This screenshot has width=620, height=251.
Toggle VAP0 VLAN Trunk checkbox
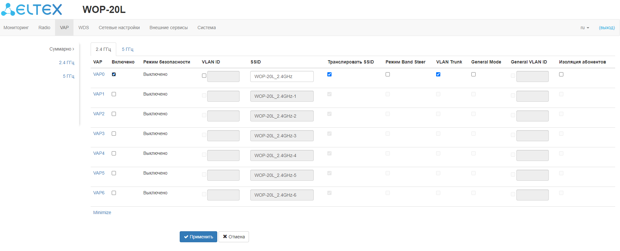438,74
